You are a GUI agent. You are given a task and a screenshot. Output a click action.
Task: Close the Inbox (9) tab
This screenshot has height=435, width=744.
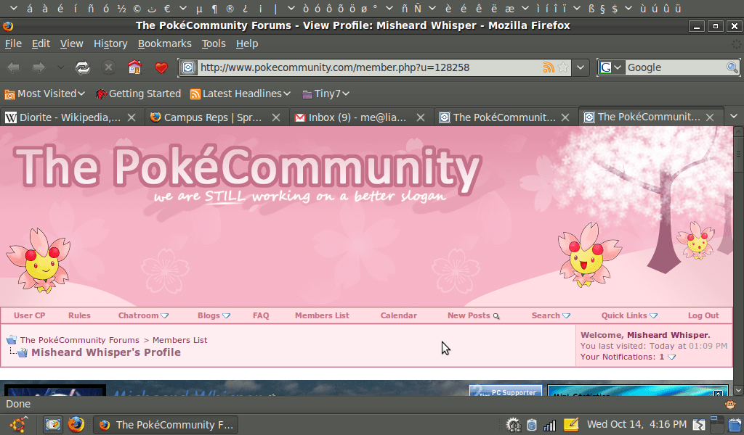click(x=421, y=117)
